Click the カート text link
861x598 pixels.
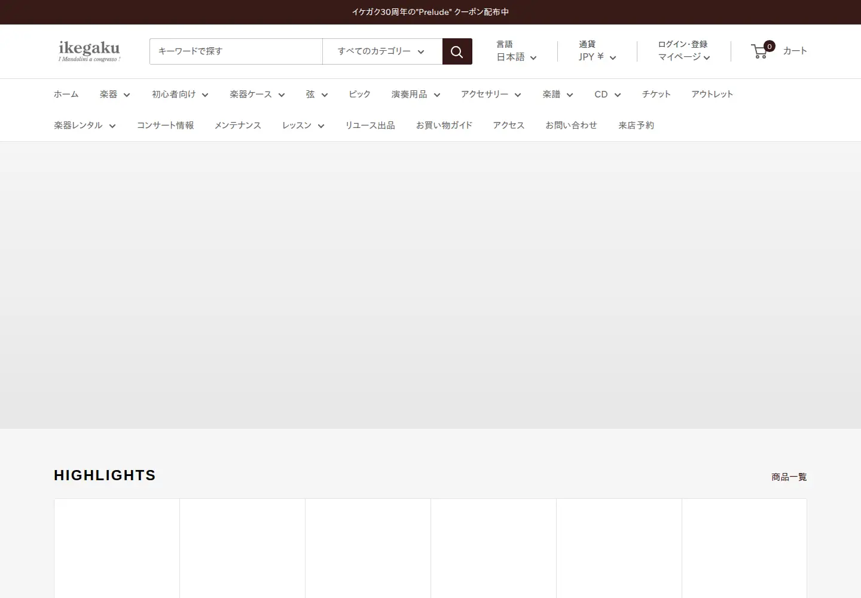(795, 51)
